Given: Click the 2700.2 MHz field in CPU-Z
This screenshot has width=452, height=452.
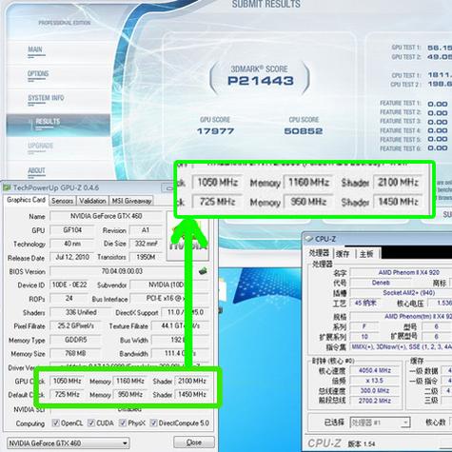Looking at the screenshot, I should (375, 401).
